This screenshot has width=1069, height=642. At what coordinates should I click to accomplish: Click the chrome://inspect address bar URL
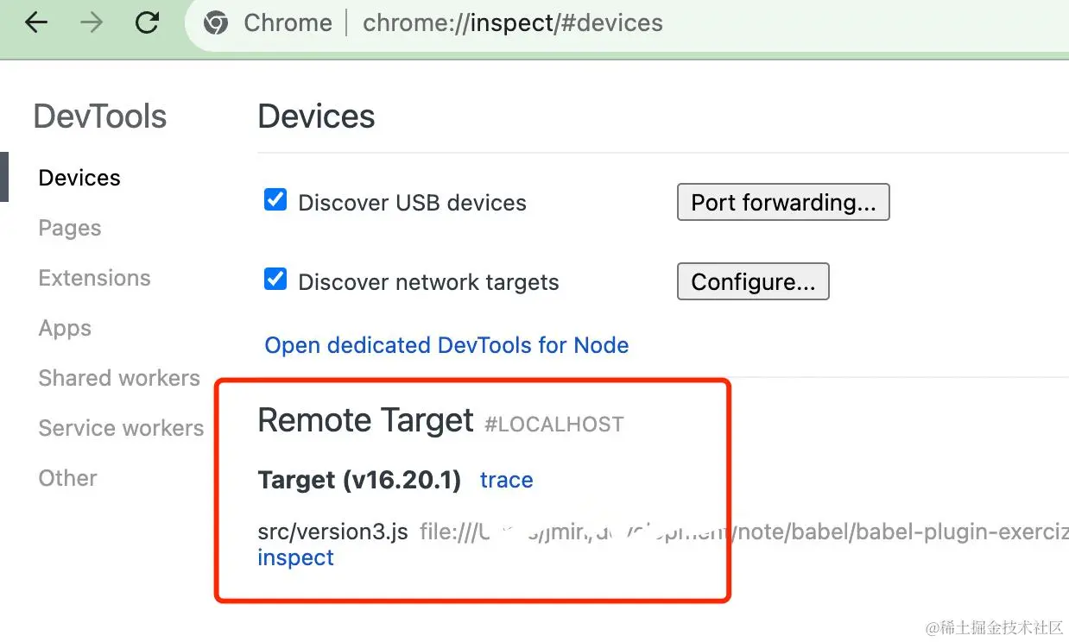tap(513, 23)
